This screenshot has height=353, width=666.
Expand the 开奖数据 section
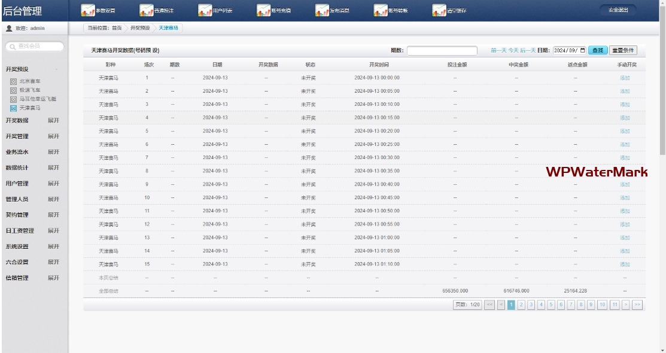(x=53, y=120)
